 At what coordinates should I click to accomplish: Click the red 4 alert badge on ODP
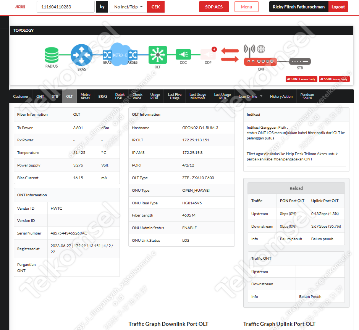pos(214,49)
